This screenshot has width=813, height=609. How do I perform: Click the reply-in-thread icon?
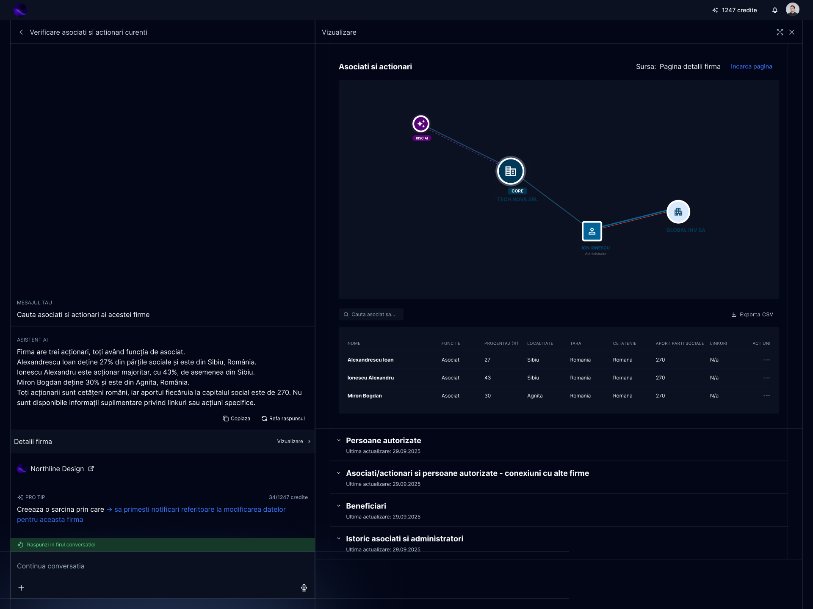(20, 545)
